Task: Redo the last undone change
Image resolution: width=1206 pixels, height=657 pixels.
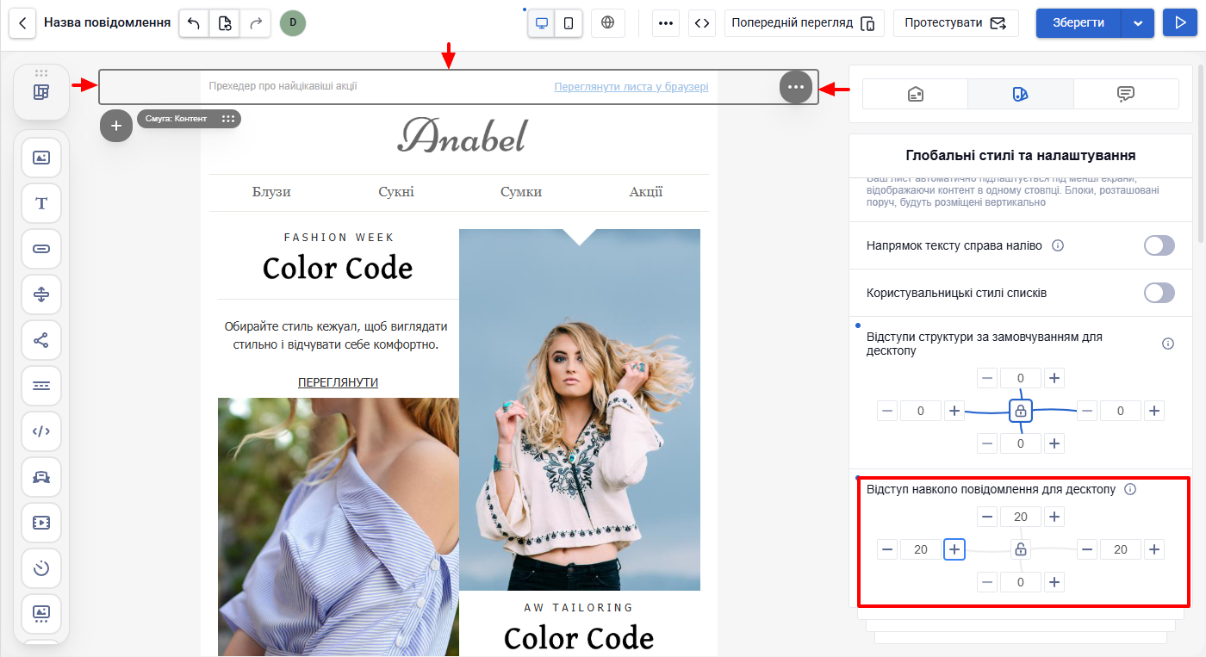Action: point(255,23)
